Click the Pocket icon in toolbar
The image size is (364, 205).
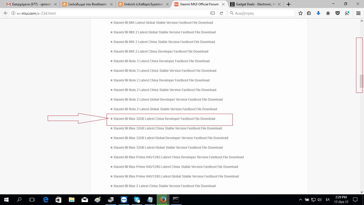coord(338,13)
